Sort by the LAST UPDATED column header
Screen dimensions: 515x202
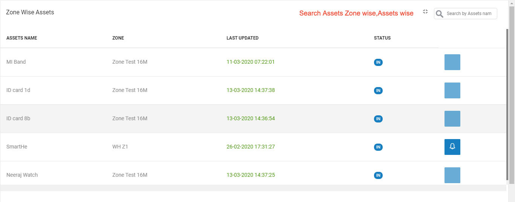(242, 38)
